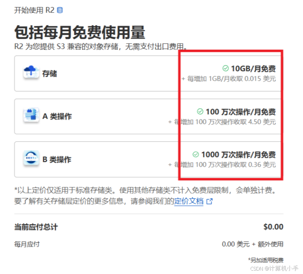This screenshot has height=274, width=303.
Task: Click the 每增加 100 万次操作收取 0.36 美元 text
Action: click(x=222, y=165)
